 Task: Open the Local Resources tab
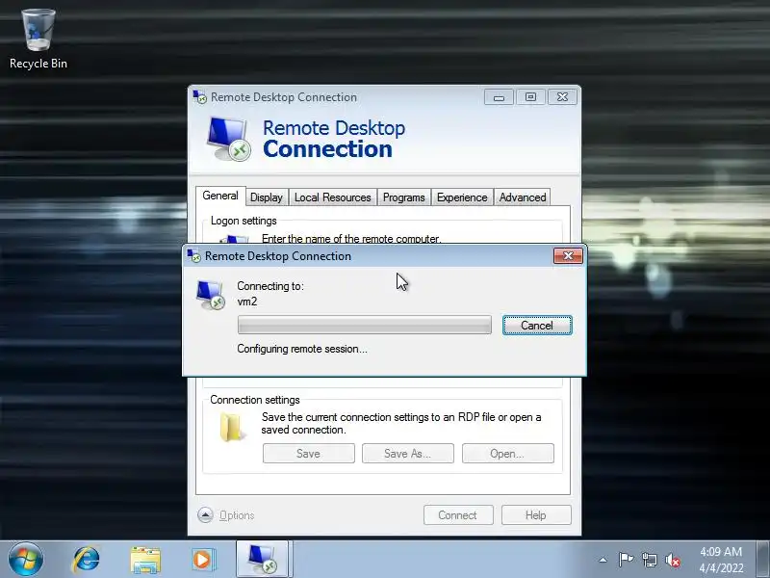pyautogui.click(x=332, y=197)
